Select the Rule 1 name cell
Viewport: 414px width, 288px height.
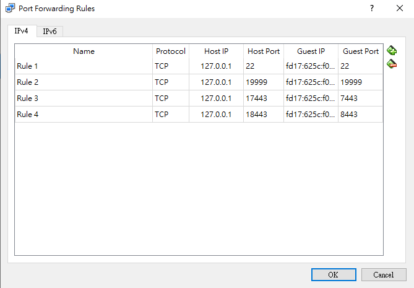click(x=84, y=66)
